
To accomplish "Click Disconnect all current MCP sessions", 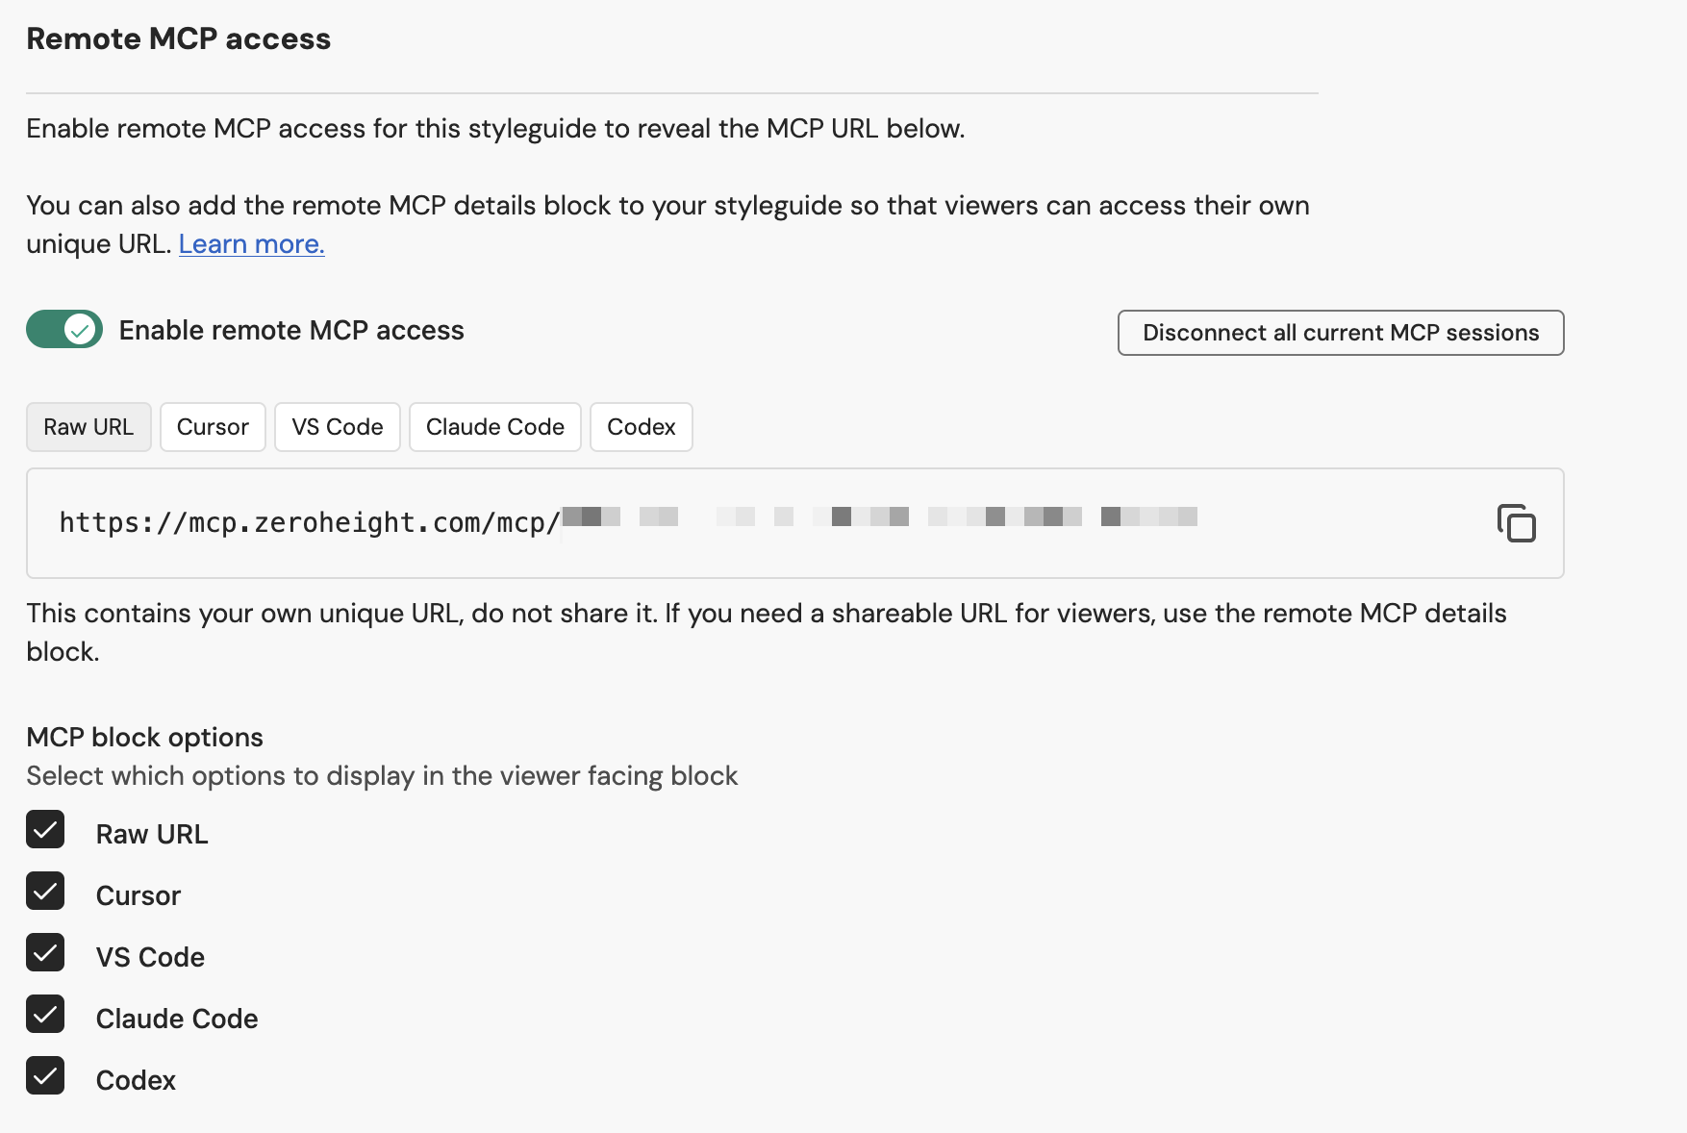I will pyautogui.click(x=1340, y=333).
